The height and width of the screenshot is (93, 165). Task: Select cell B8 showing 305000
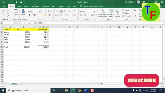pos(23,47)
